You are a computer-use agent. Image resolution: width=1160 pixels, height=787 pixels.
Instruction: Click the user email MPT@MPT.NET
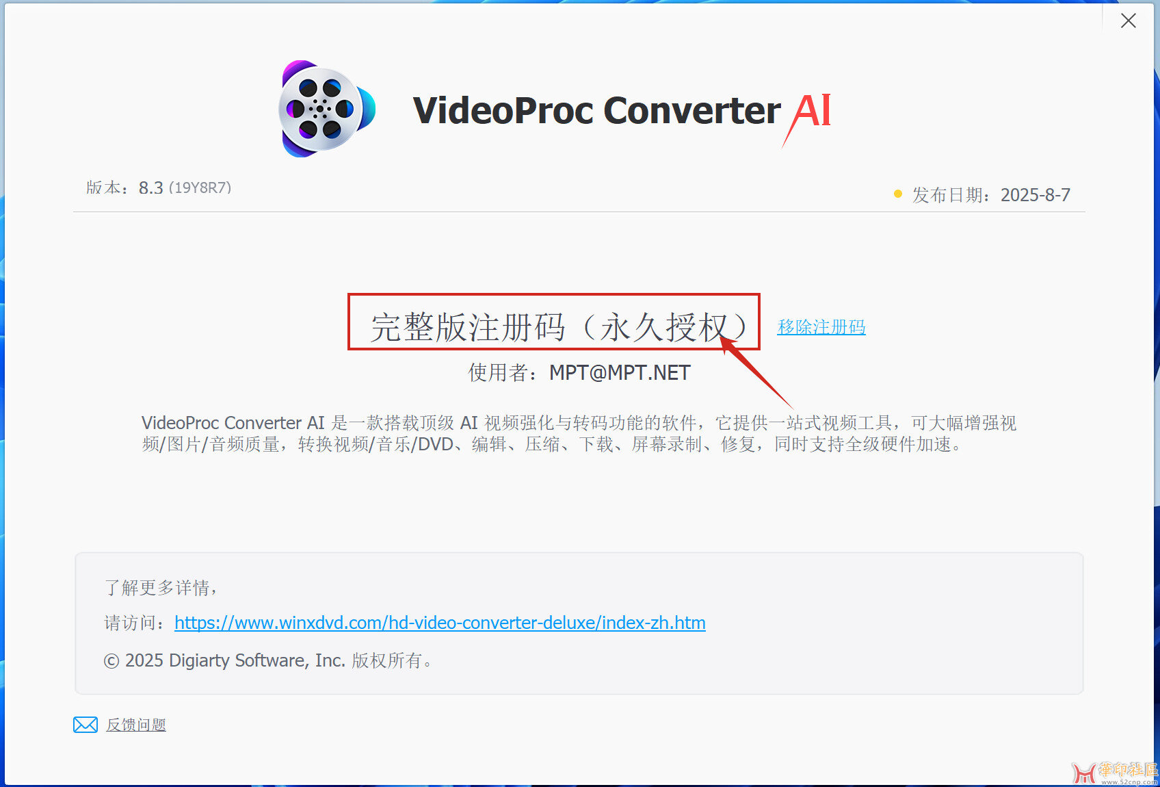point(620,373)
